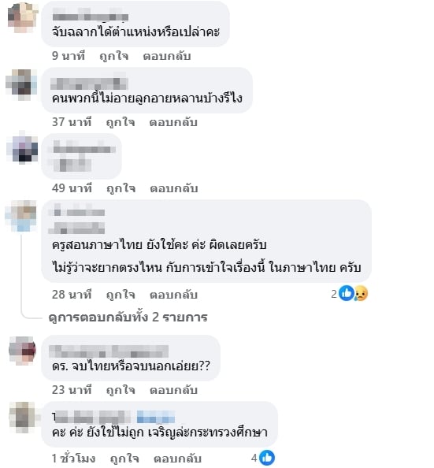The width and height of the screenshot is (434, 468).
Task: Open avatar of commenter posted 37 นาที ago
Action: point(21,84)
